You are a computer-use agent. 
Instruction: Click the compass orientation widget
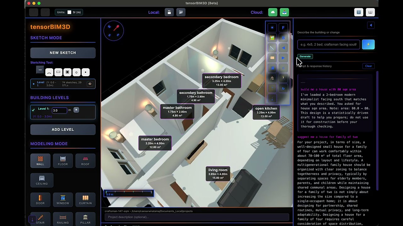pyautogui.click(x=114, y=30)
